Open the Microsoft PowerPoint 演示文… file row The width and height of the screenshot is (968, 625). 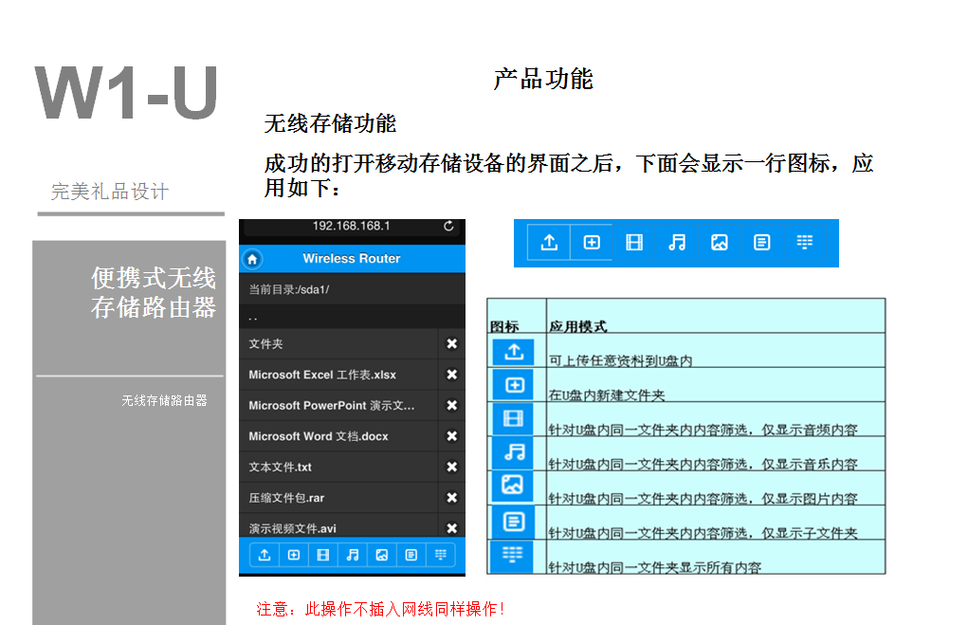(x=338, y=405)
